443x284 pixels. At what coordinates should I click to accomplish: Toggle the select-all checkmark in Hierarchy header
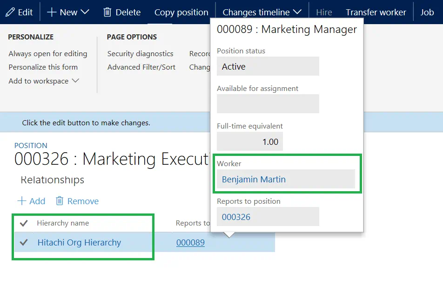click(x=24, y=223)
